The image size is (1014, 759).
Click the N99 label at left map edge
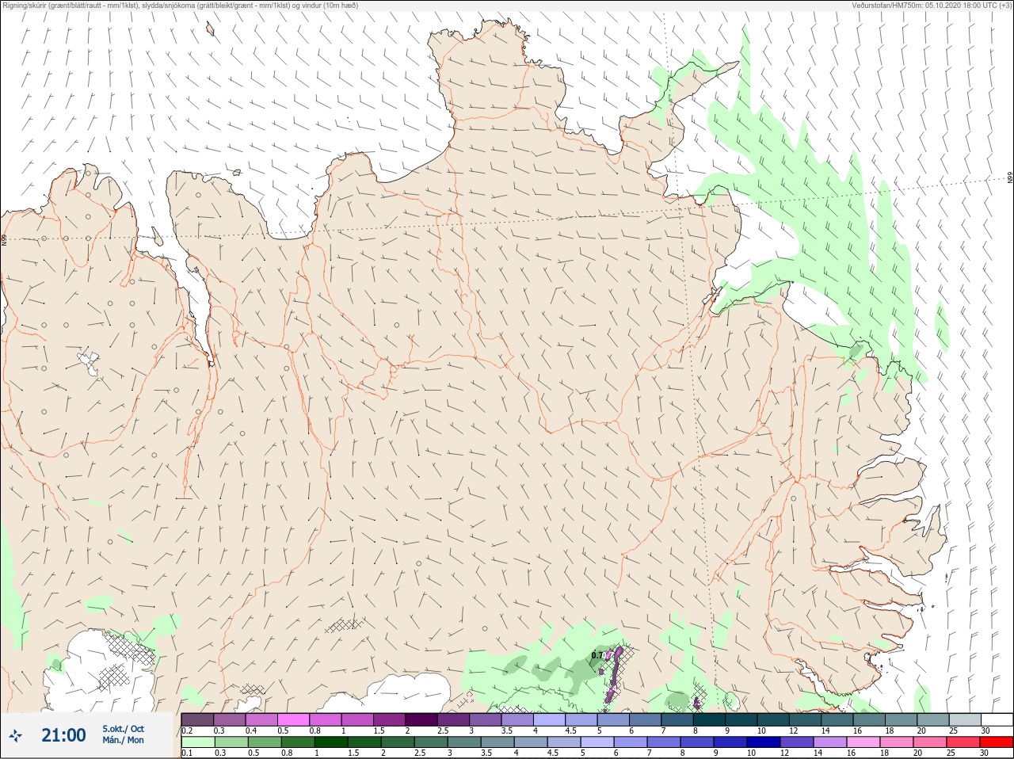pyautogui.click(x=4, y=238)
